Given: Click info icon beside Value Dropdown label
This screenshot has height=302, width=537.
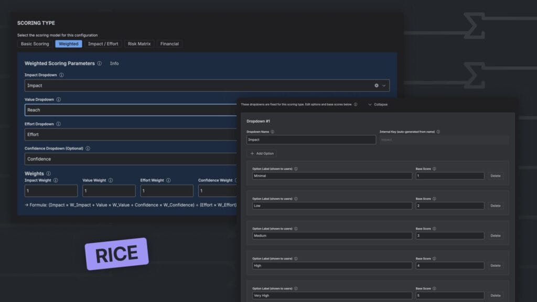Looking at the screenshot, I should click(x=58, y=100).
